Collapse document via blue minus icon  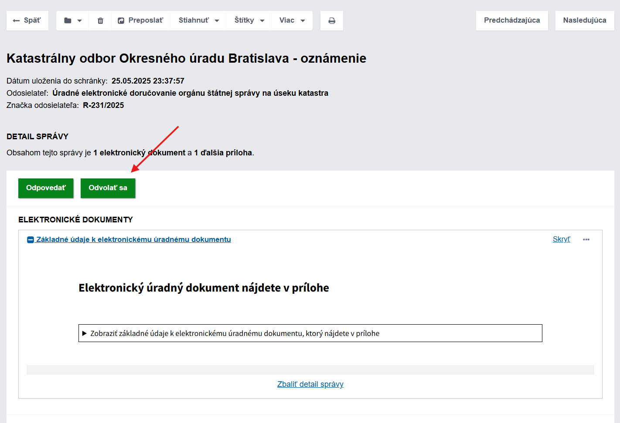(31, 240)
